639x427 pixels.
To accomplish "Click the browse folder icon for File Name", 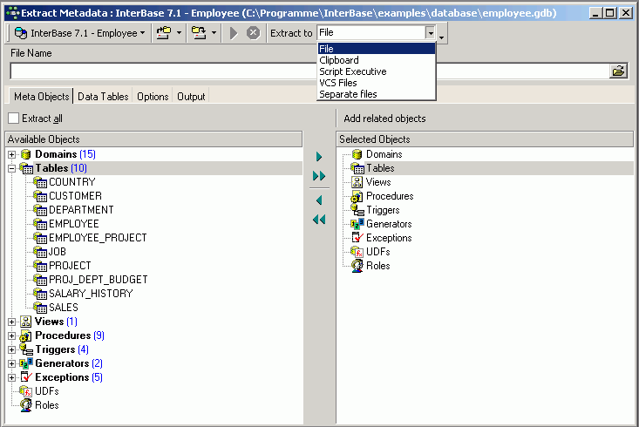I will (618, 71).
